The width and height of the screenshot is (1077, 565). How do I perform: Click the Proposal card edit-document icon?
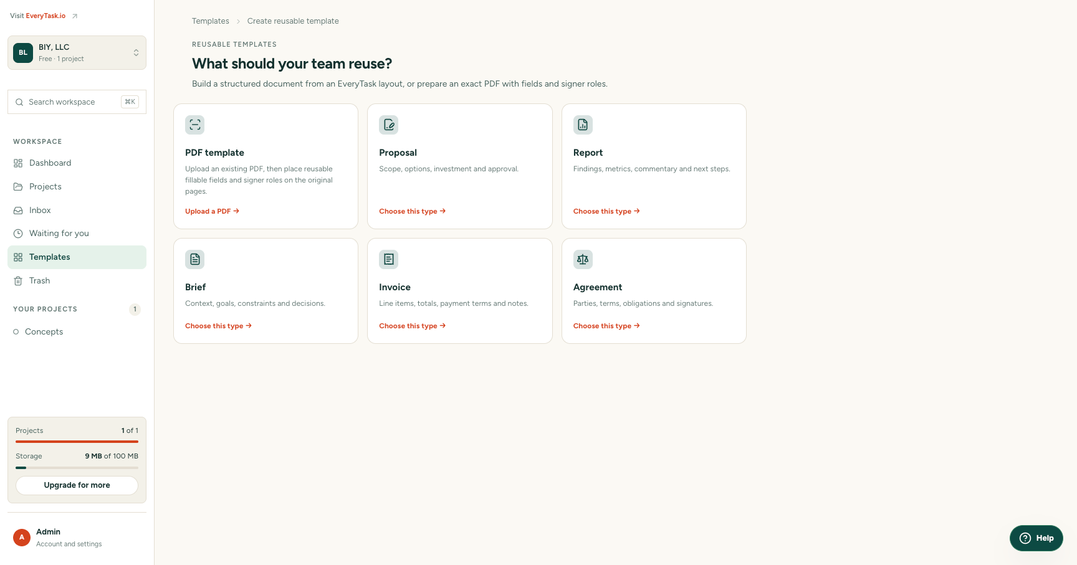click(x=389, y=125)
